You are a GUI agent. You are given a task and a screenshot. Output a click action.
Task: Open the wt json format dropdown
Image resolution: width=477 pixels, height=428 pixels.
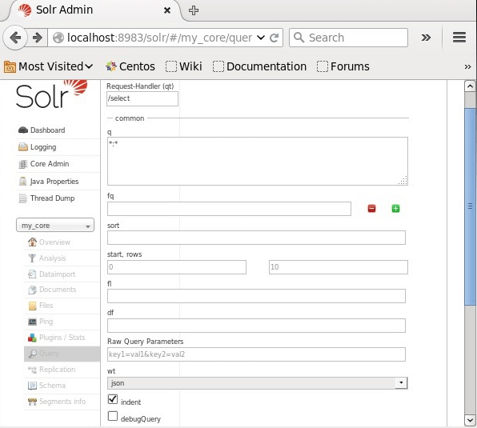[258, 383]
